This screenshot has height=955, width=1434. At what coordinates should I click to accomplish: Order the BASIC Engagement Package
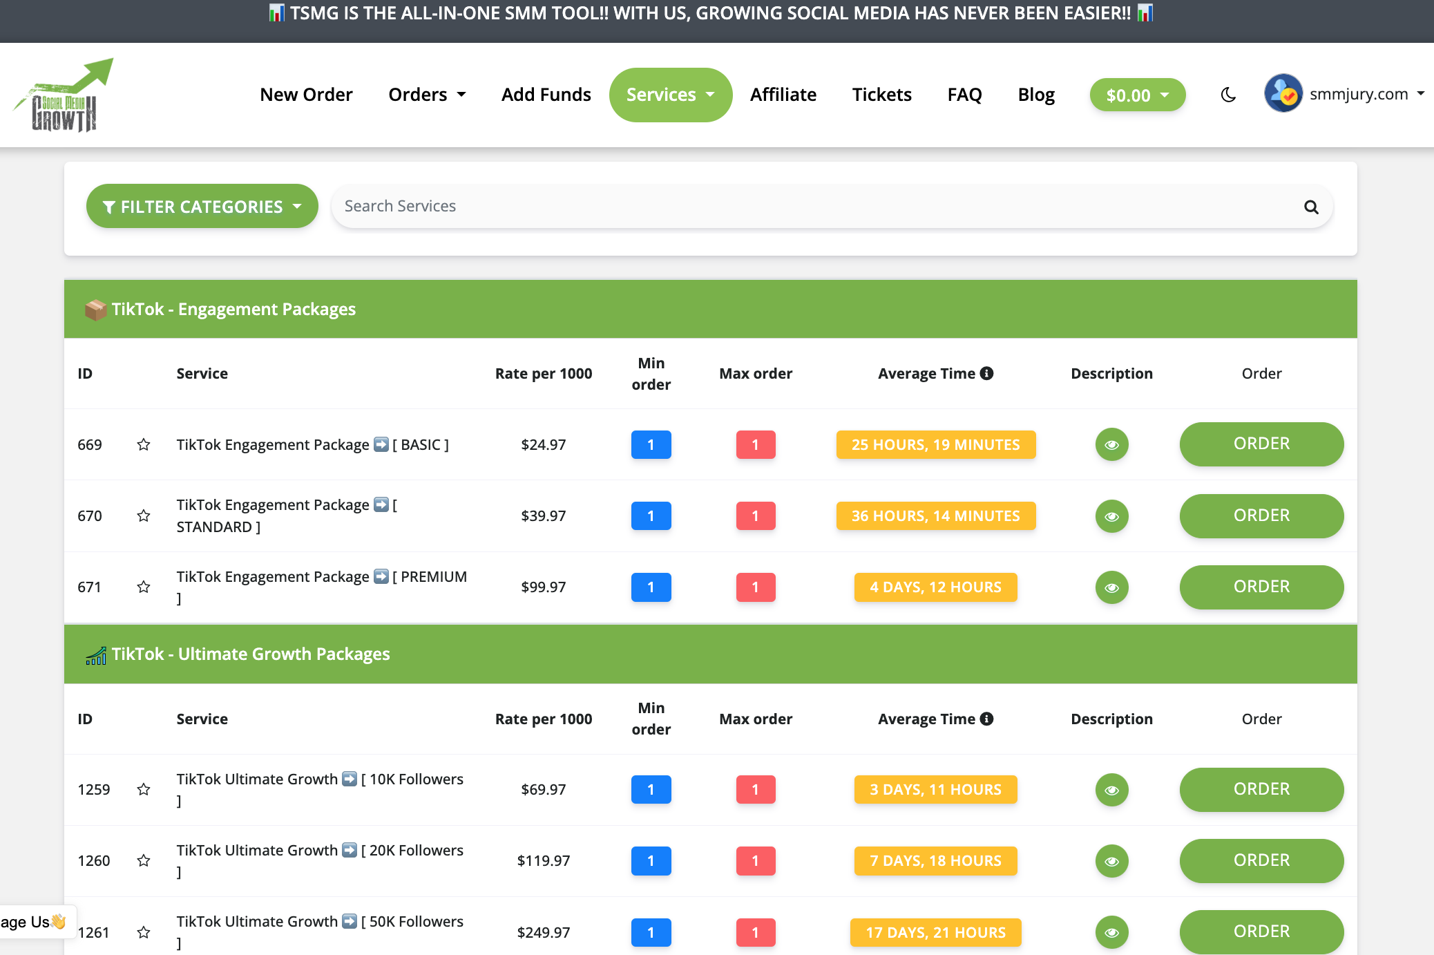point(1261,444)
